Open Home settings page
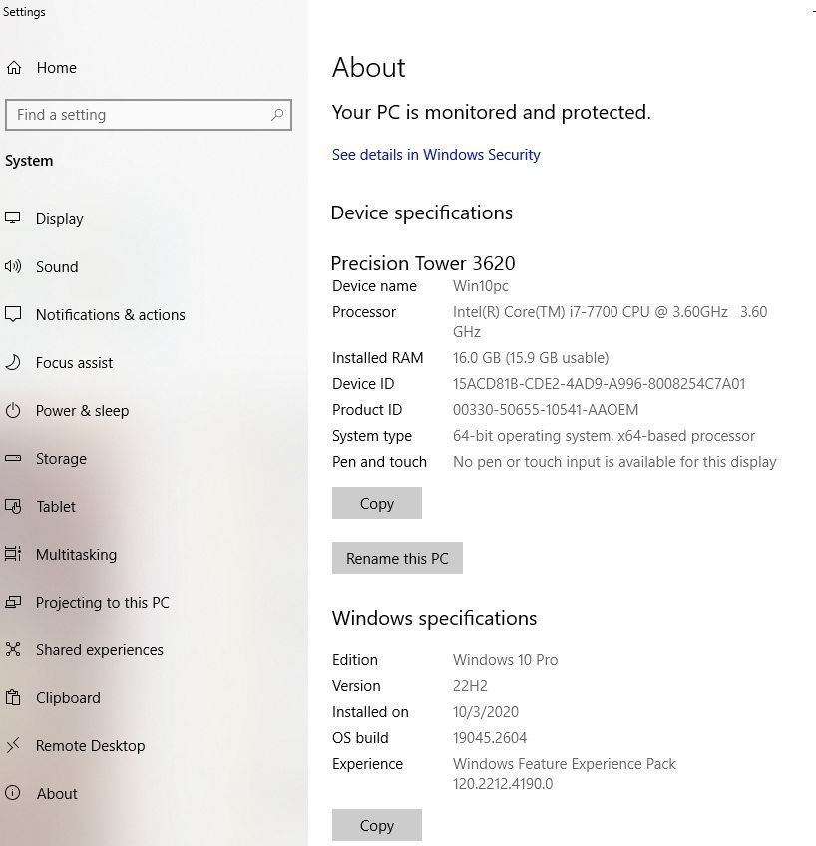 click(57, 68)
